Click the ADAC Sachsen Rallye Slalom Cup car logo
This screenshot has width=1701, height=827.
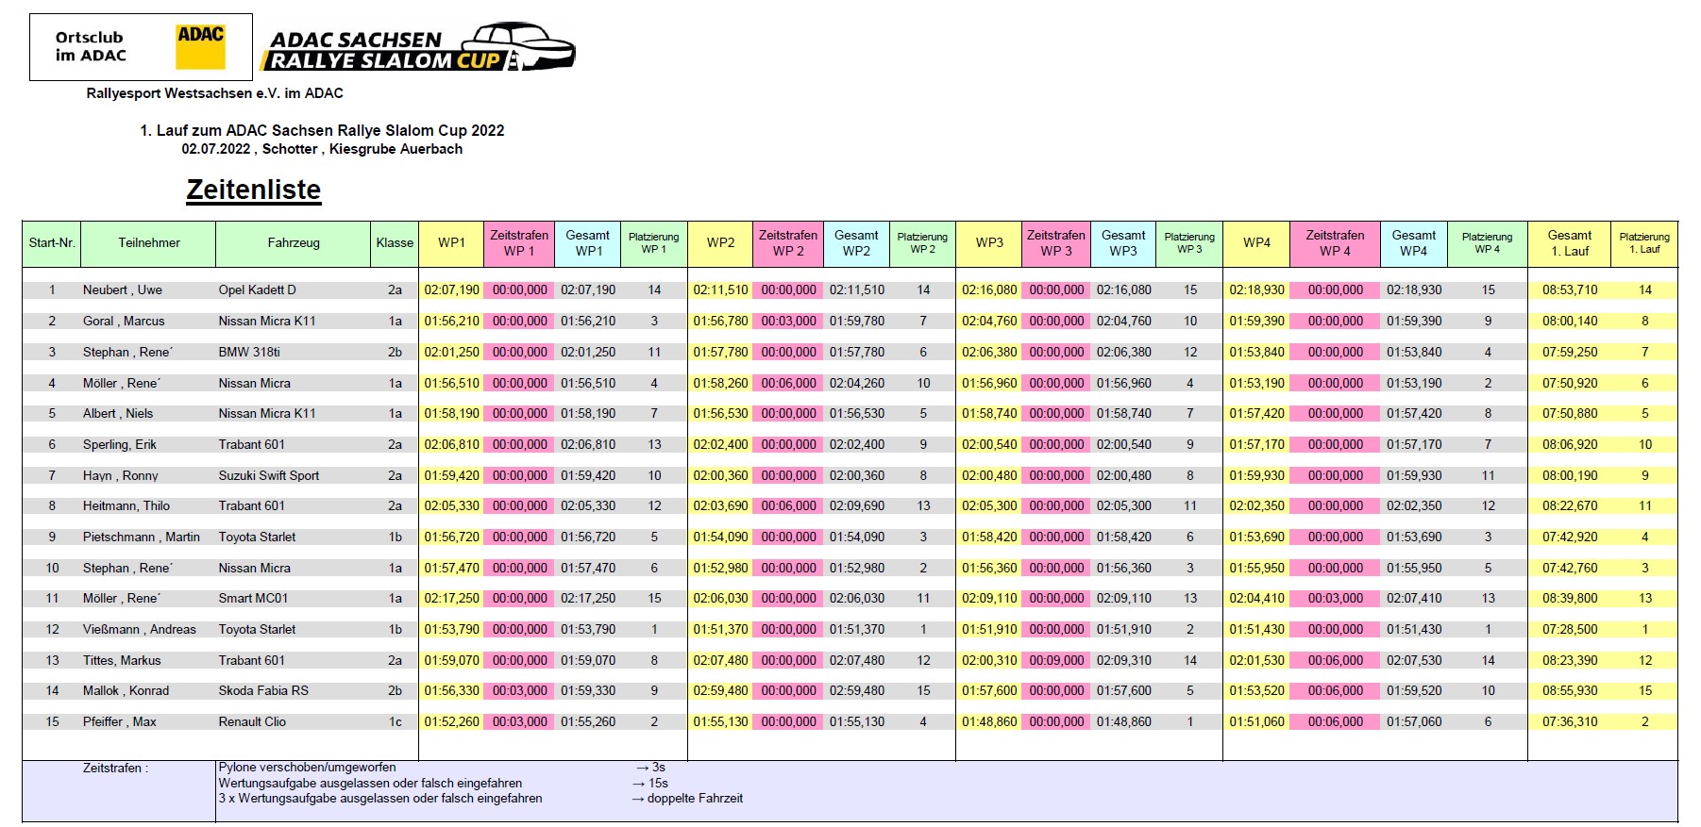coord(418,48)
